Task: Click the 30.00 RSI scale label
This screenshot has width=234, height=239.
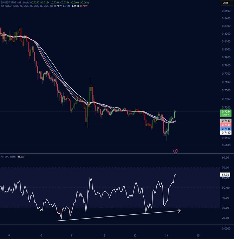Action: 226,208
